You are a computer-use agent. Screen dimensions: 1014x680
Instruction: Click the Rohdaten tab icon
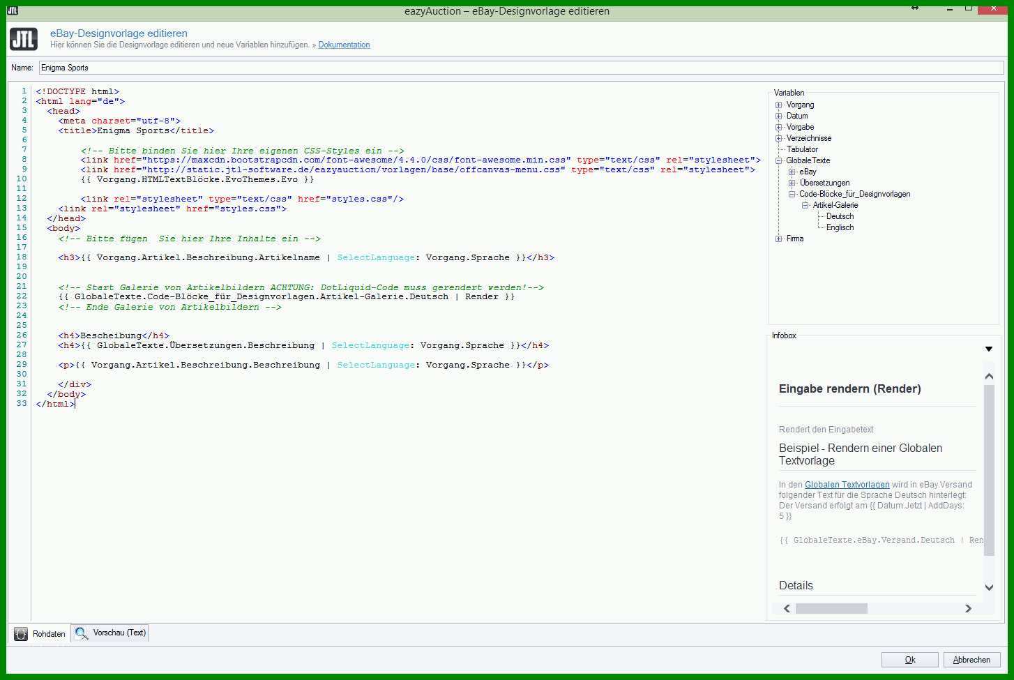[x=21, y=634]
